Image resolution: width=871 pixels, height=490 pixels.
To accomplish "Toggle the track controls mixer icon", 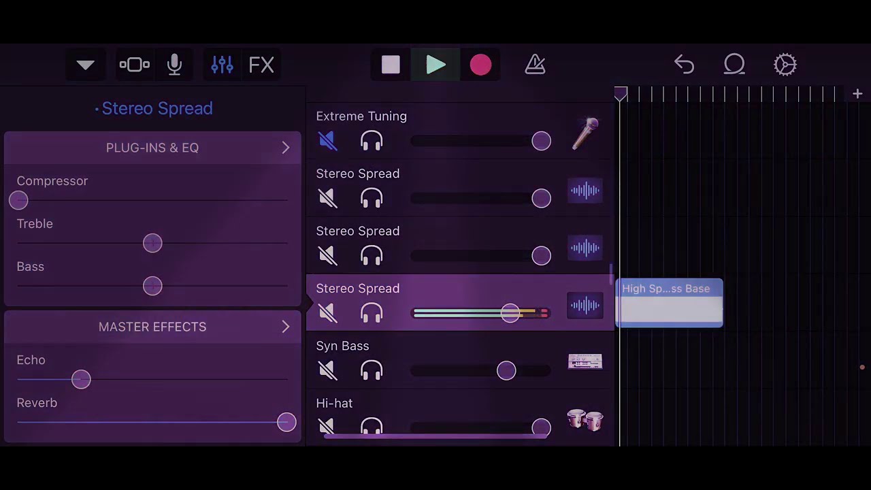I will click(223, 65).
